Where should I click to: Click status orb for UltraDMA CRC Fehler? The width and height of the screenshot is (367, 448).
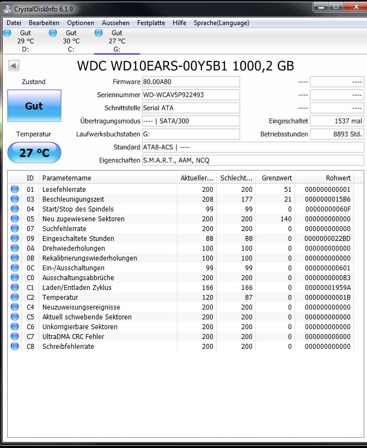[15, 336]
